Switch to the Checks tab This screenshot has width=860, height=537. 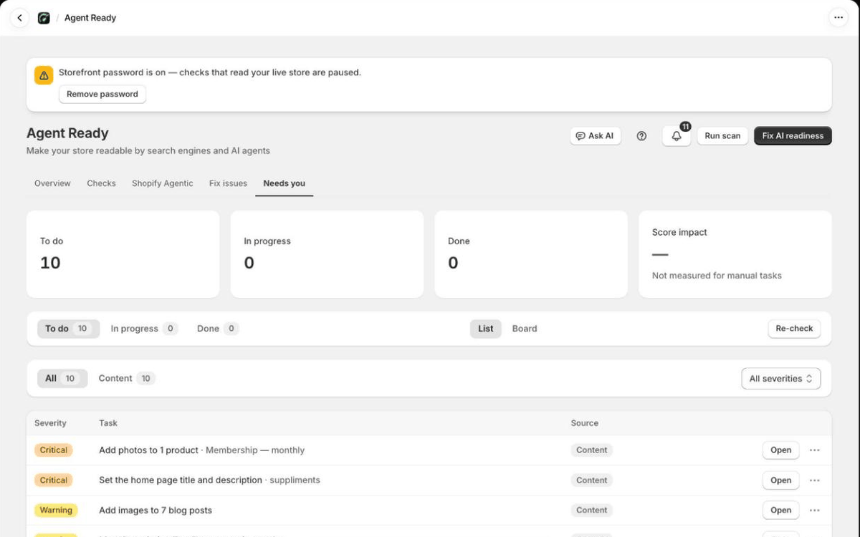(101, 183)
